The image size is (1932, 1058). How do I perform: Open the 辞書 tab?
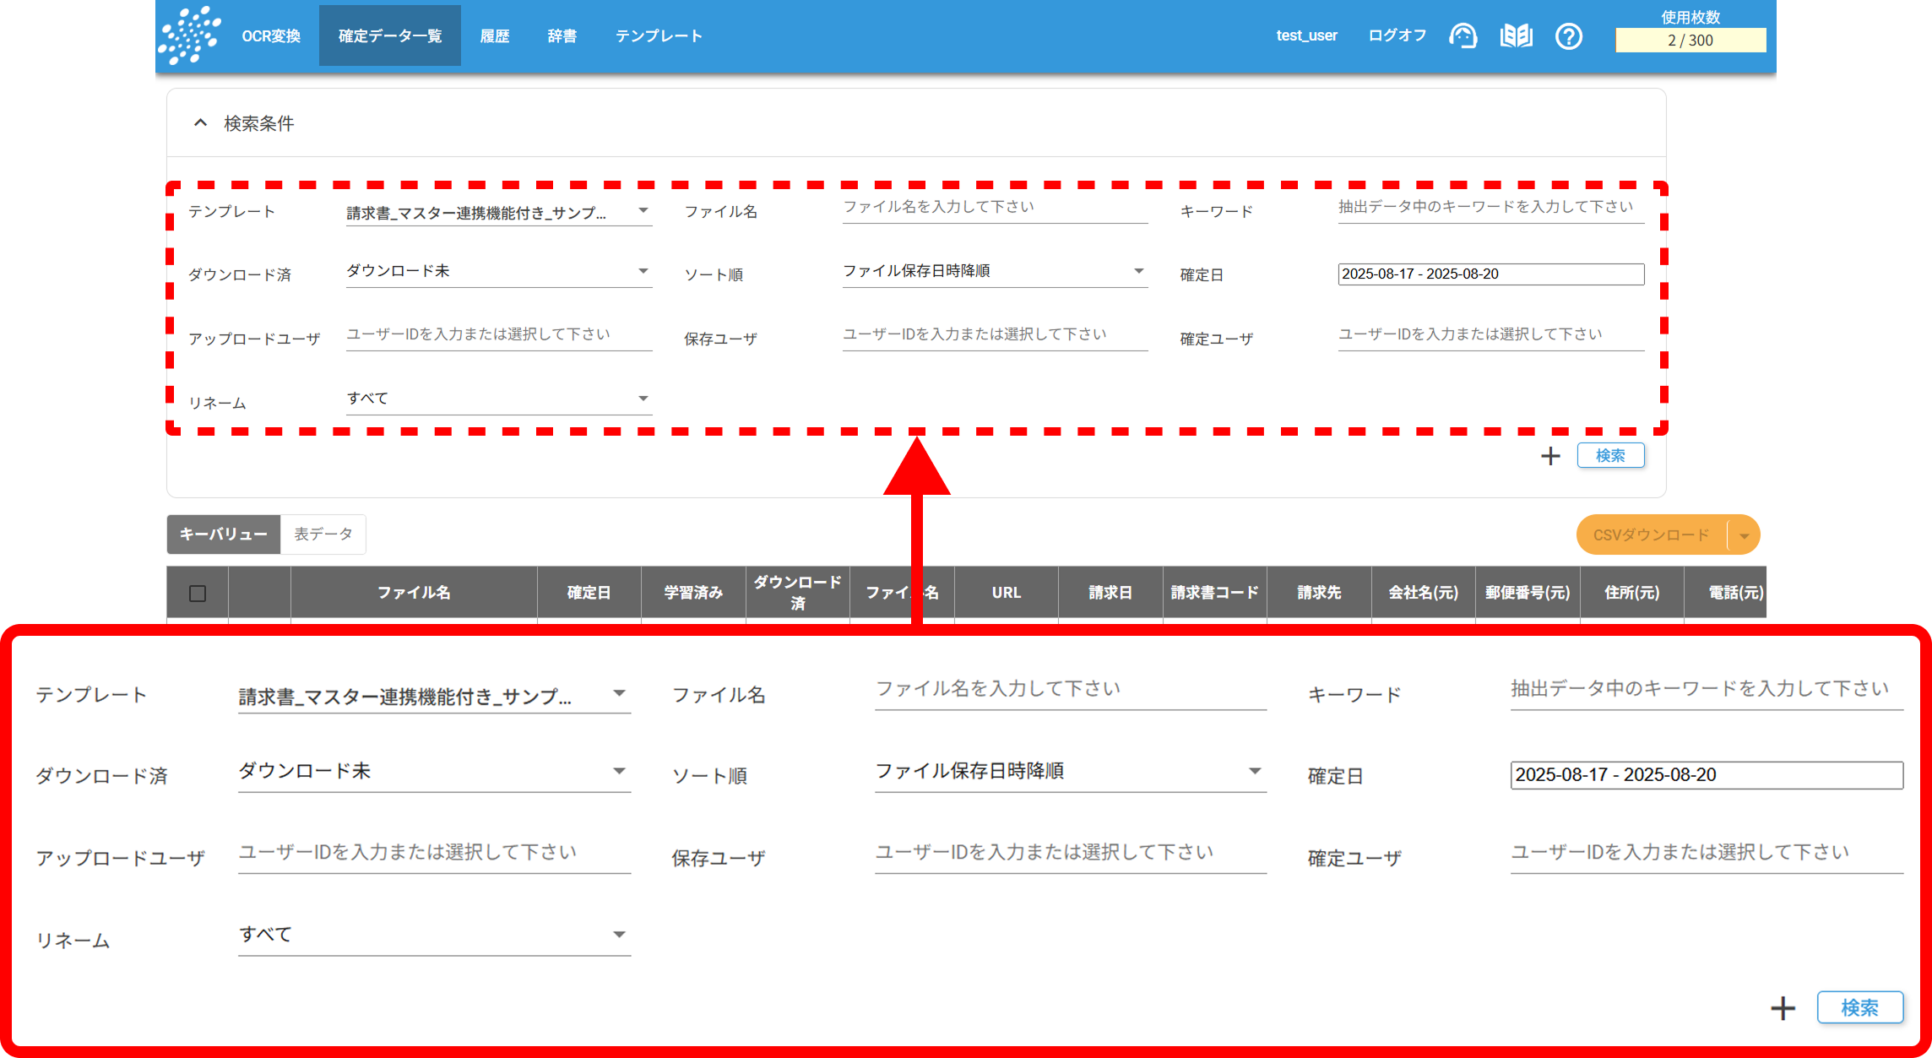(562, 35)
